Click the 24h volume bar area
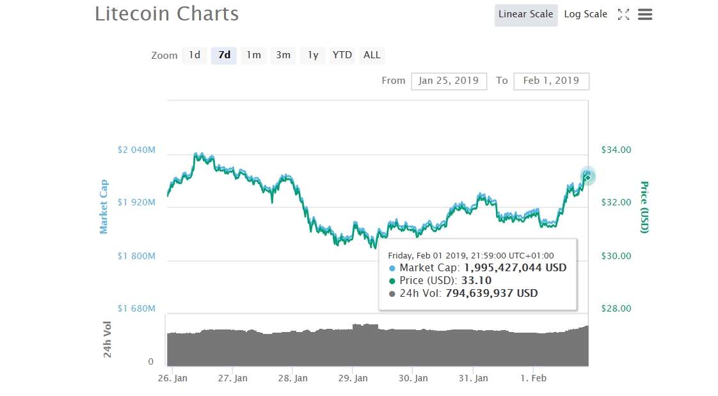Image resolution: width=718 pixels, height=396 pixels. [x=378, y=347]
